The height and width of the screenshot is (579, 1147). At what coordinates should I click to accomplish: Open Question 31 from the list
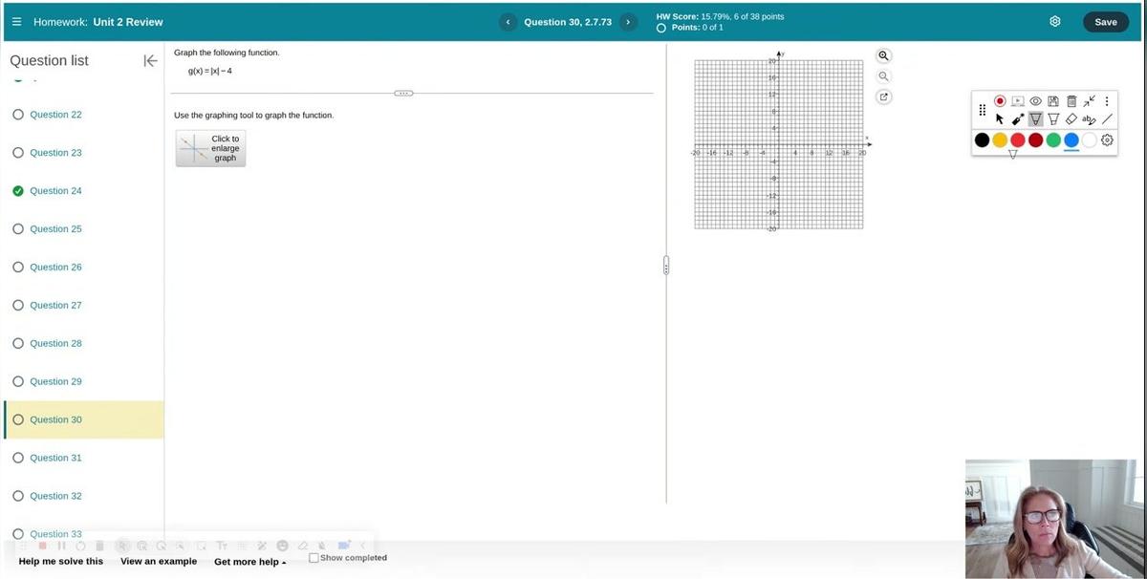55,458
